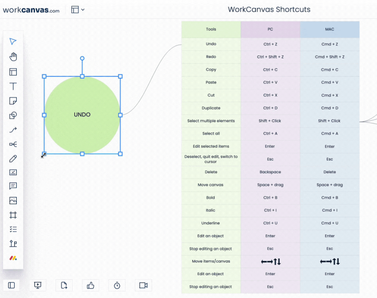
Task: Select the 'Cmd + Shift + Z' cell
Action: [x=330, y=57]
